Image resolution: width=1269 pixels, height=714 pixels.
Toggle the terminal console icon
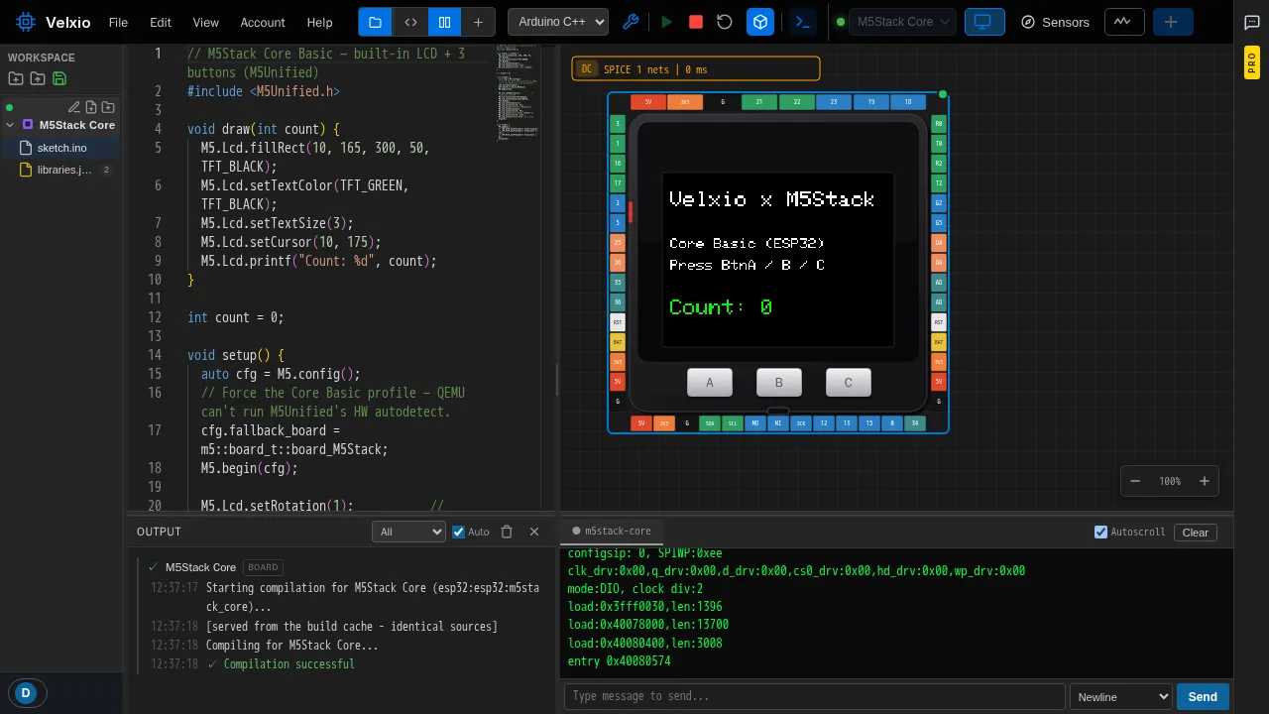[803, 22]
